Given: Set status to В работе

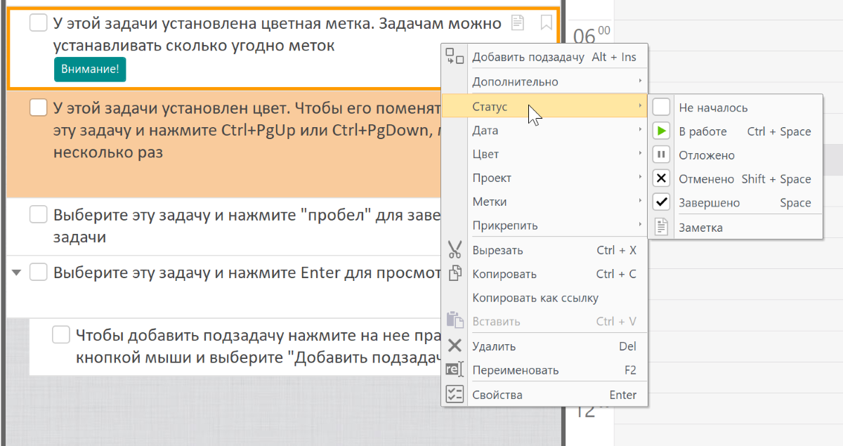Looking at the screenshot, I should (x=735, y=131).
